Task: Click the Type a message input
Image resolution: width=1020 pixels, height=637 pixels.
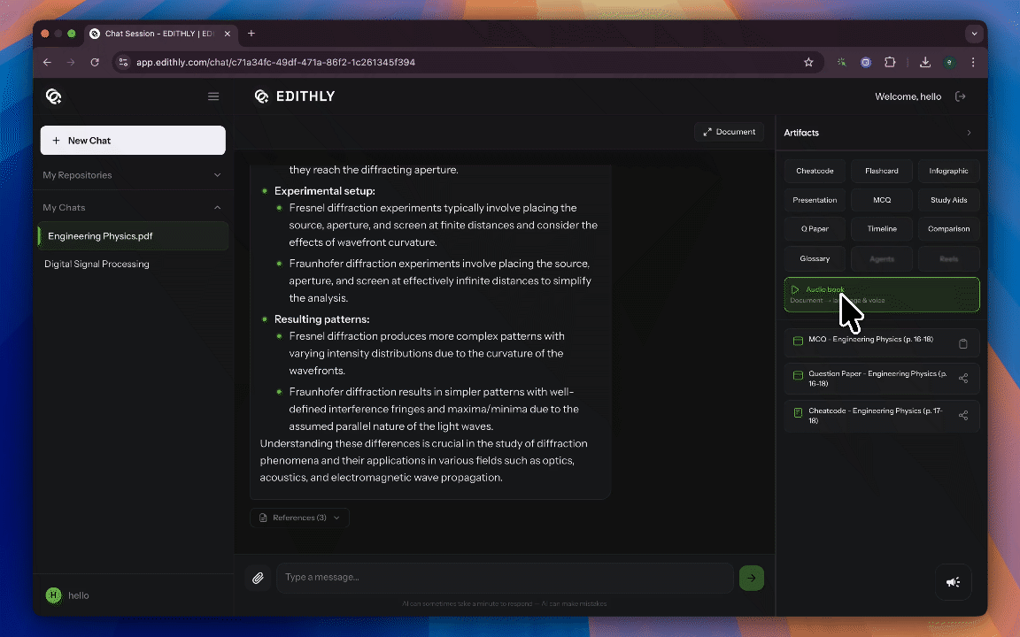Action: coord(505,578)
